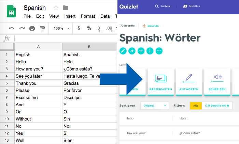
Task: Open the View menu
Action: (x=54, y=16)
